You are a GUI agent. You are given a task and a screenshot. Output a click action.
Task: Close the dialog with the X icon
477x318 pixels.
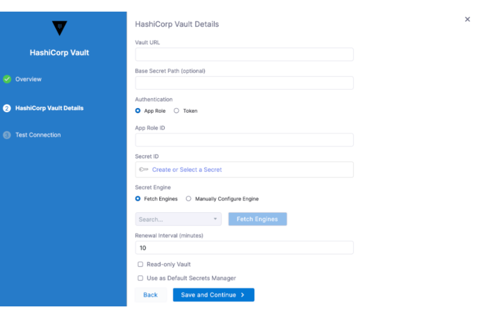[468, 19]
